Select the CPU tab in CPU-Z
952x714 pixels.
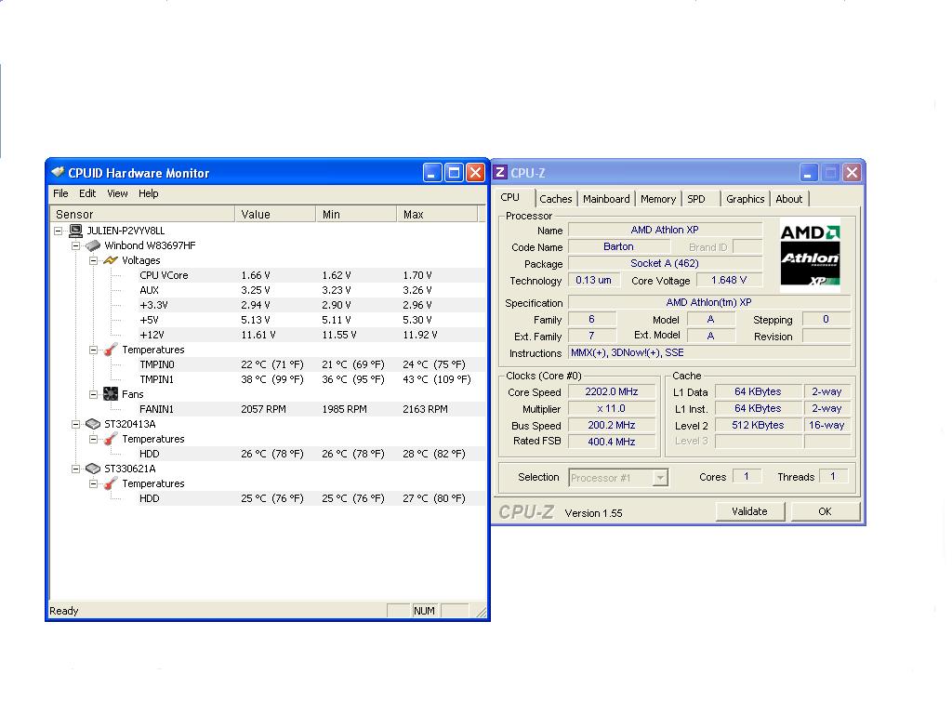[x=515, y=197]
